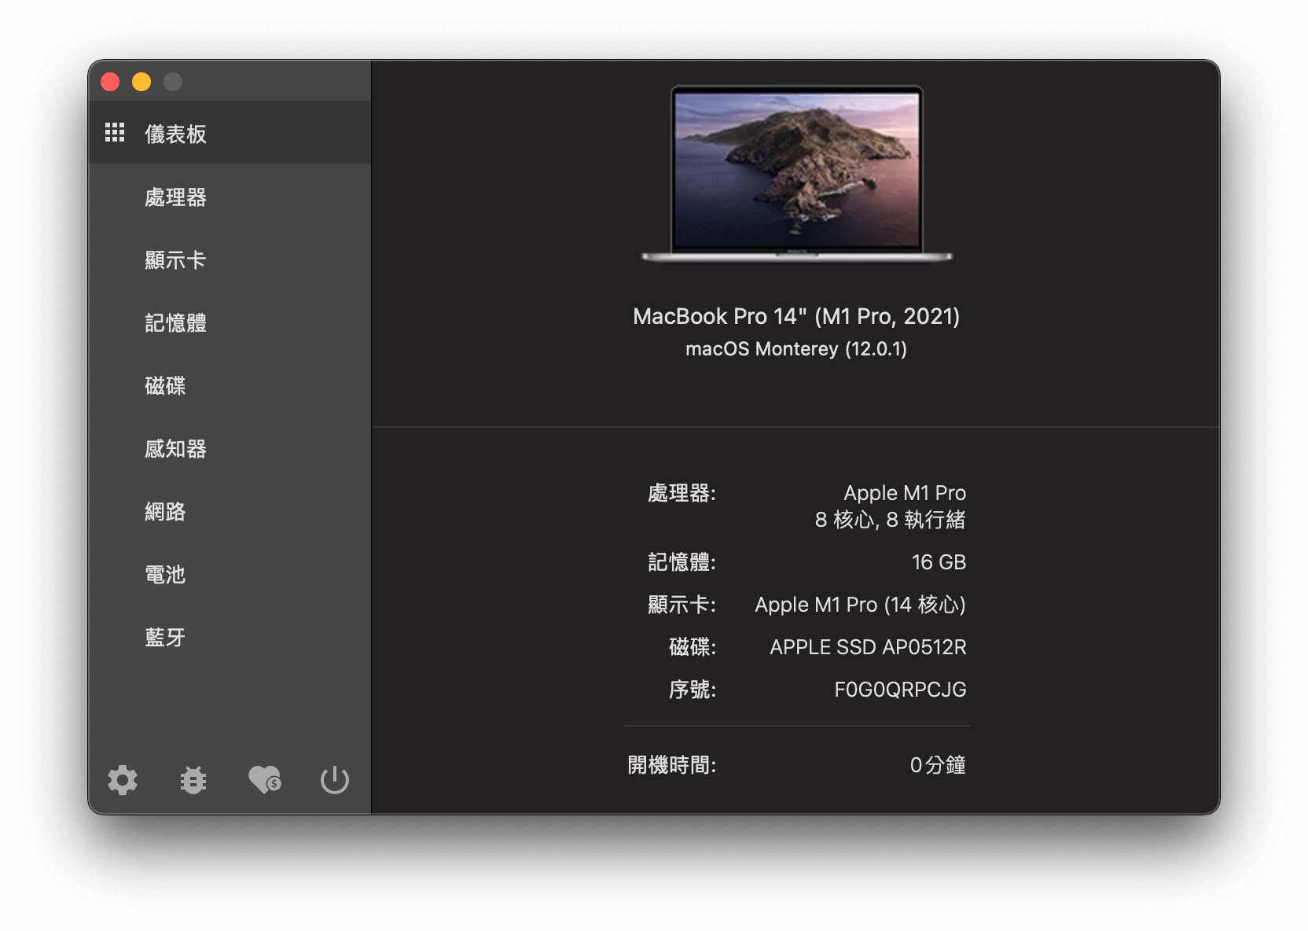Minimize the window with yellow button
1308x931 pixels.
pos(141,82)
